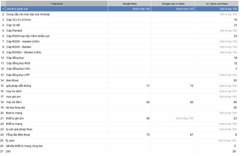Select the 'Z43' keyword row
Screen dimensions: 244x156
(x=10, y=151)
